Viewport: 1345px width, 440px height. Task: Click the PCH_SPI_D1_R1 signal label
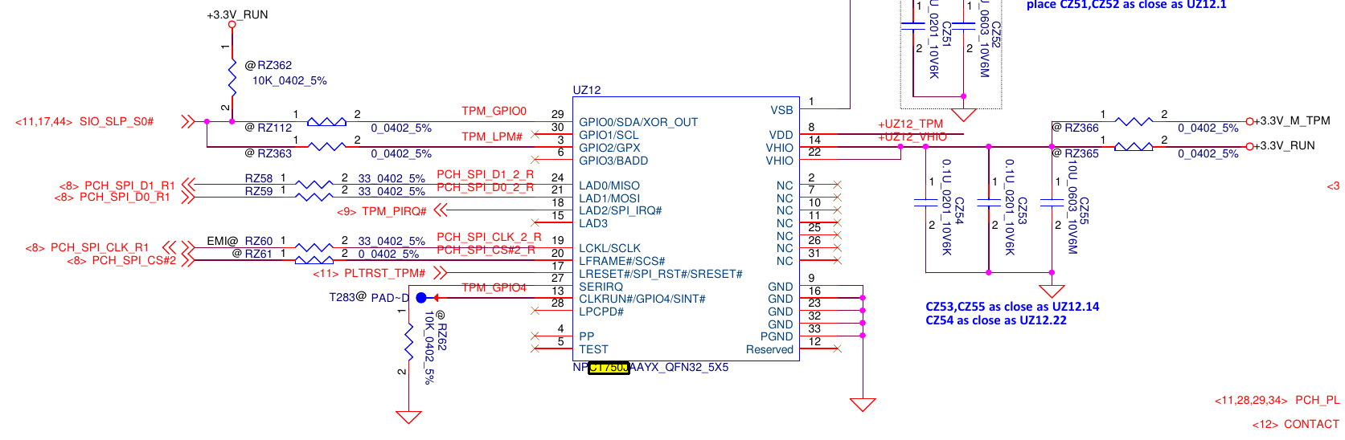pos(129,185)
